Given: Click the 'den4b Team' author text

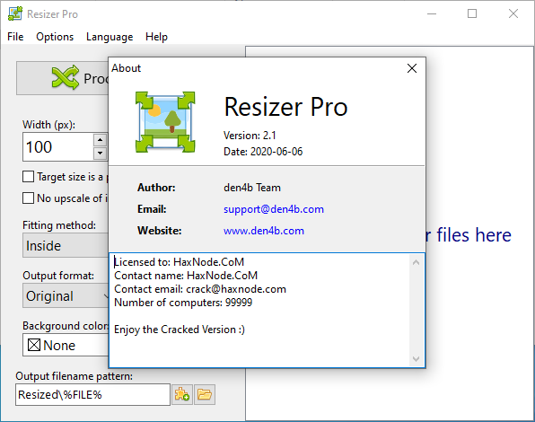Looking at the screenshot, I should point(252,188).
